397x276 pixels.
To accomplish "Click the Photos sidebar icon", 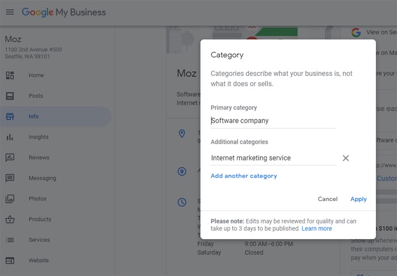I will pyautogui.click(x=10, y=199).
